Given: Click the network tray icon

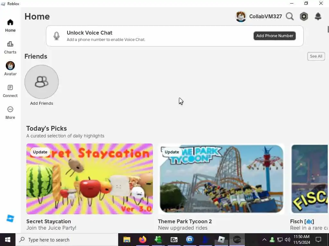Looking at the screenshot, I should click(x=280, y=240).
